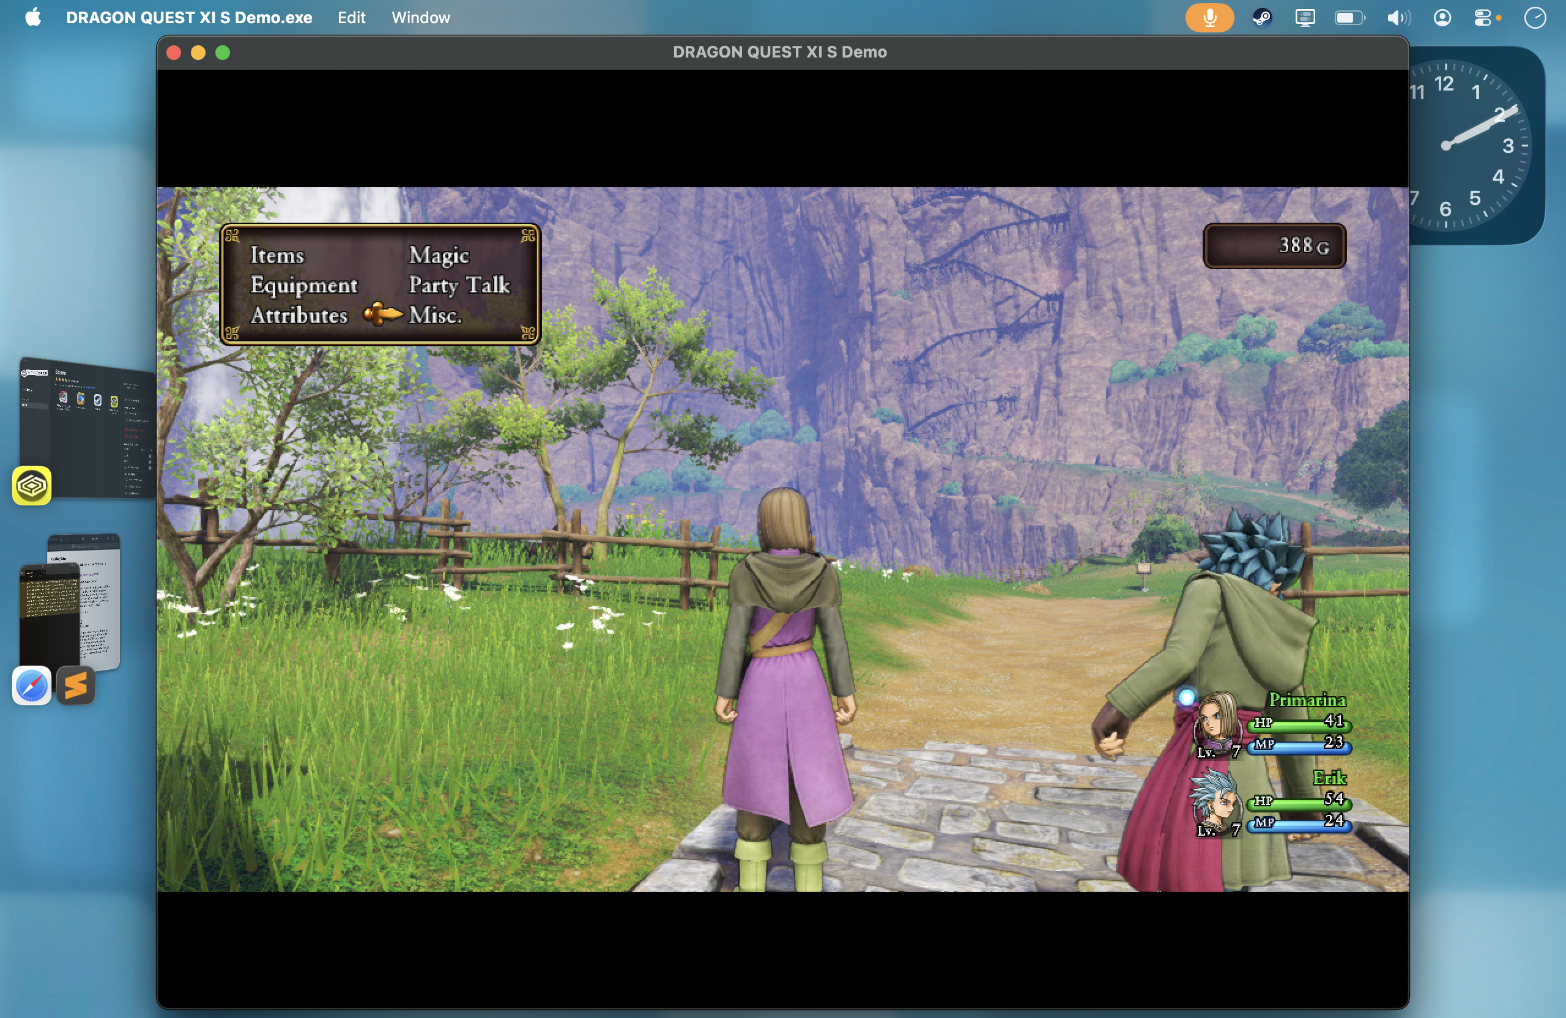The width and height of the screenshot is (1566, 1018).
Task: Click the orange microphone indicator
Action: pos(1209,18)
